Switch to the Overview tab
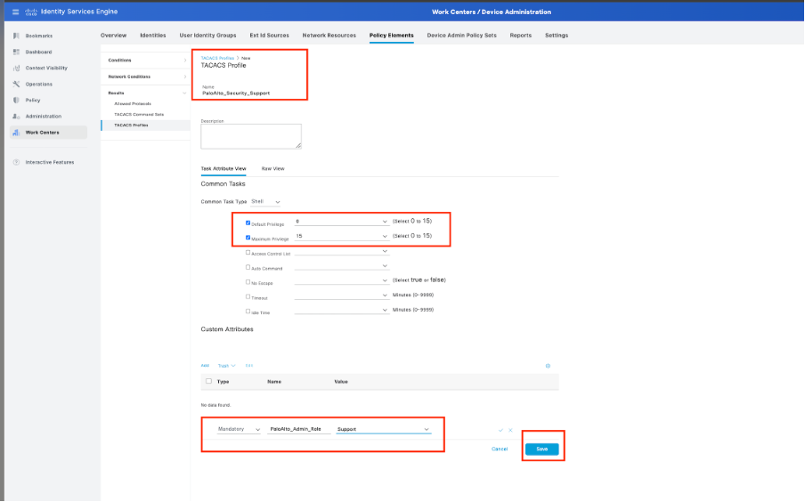 click(x=113, y=36)
